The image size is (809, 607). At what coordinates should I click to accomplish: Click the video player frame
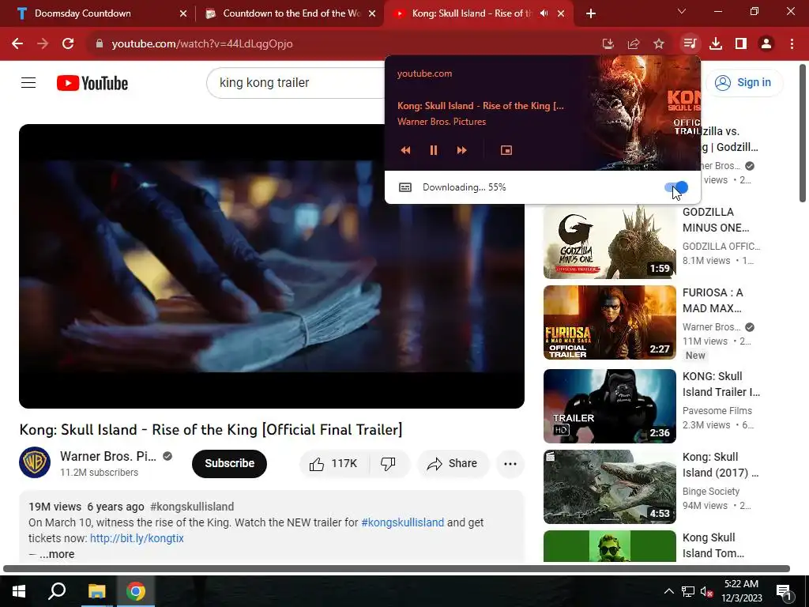272,266
